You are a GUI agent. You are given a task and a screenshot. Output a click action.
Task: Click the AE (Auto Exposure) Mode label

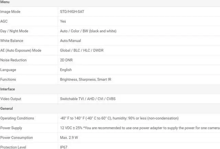pos(21,50)
